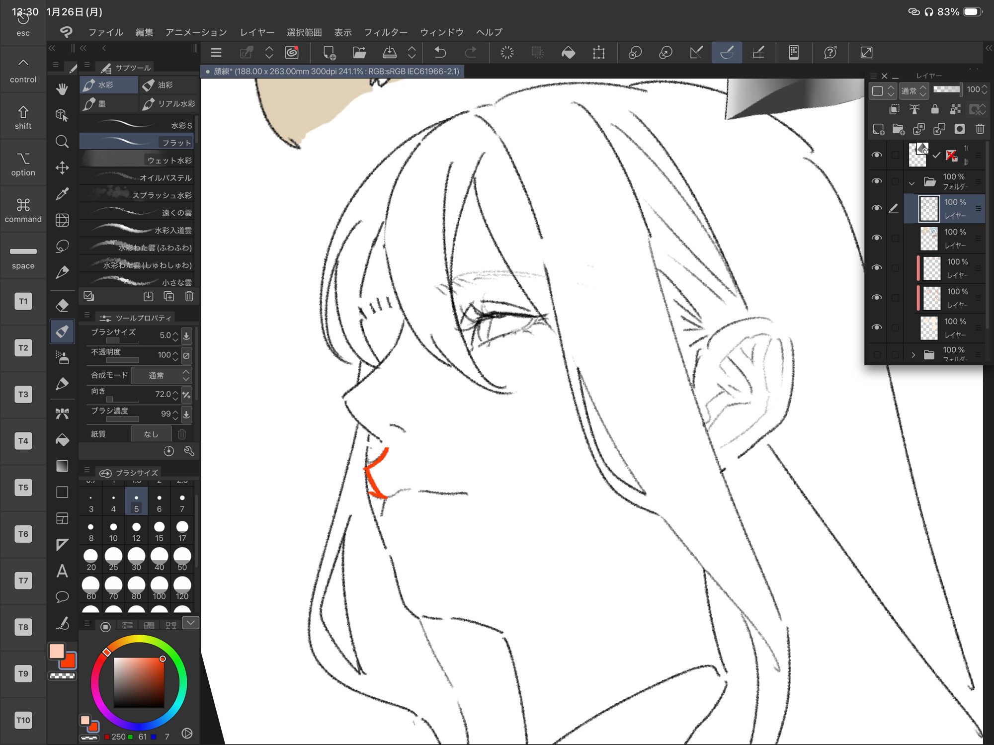Select the Hand move tool
Screen dimensions: 994x745
click(x=62, y=89)
